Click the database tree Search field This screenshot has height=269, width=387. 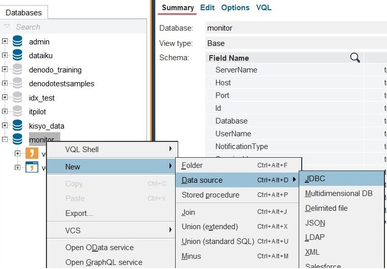coord(79,27)
